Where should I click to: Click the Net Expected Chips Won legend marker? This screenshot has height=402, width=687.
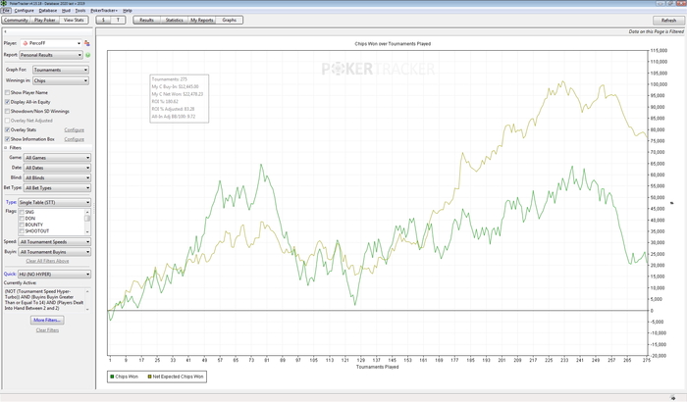tap(150, 376)
